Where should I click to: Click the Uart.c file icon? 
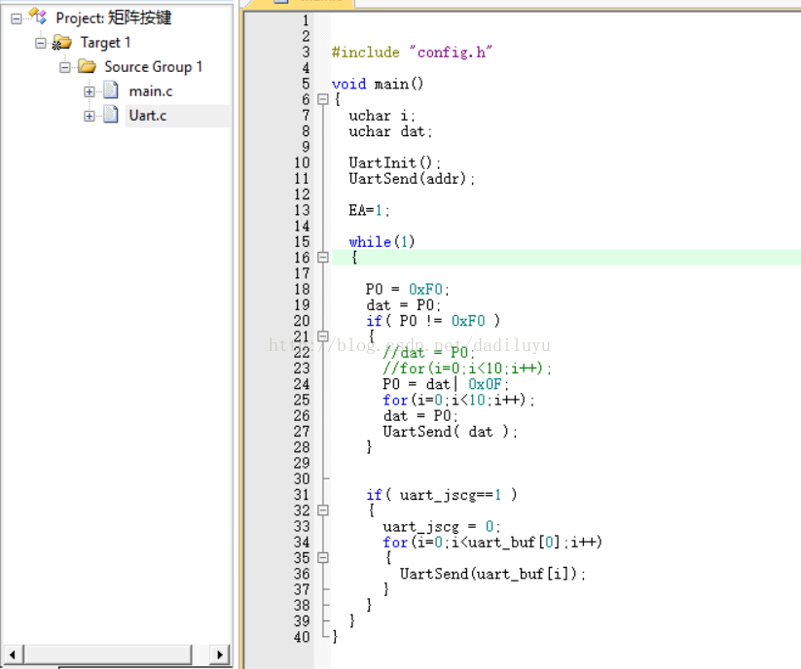point(111,115)
